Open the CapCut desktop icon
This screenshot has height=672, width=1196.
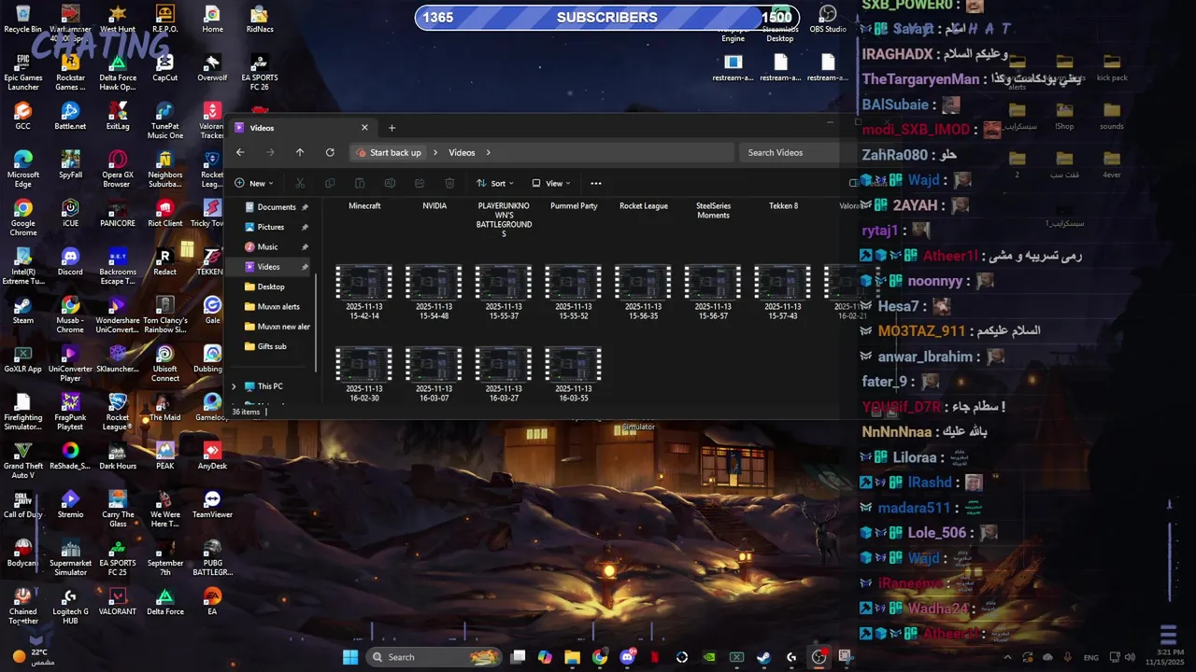coord(164,67)
